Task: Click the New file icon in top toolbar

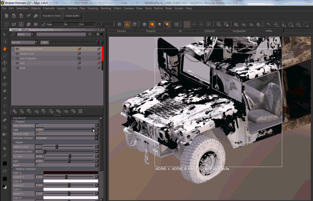Action: (x=6, y=16)
